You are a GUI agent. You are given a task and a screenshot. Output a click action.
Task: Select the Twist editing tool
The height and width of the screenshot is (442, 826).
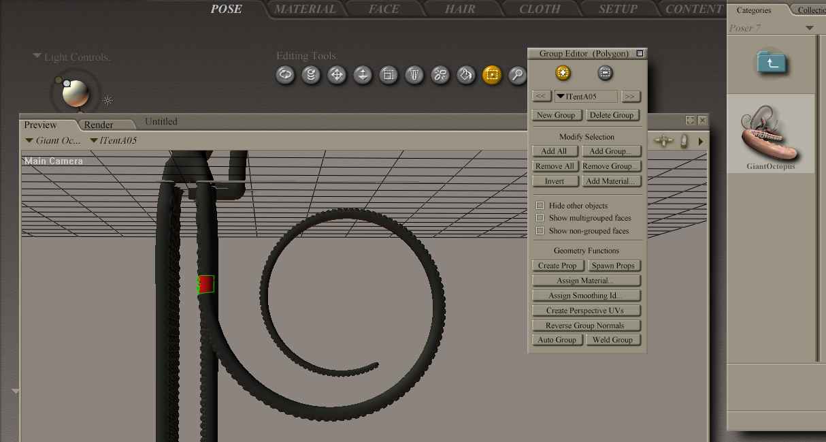[x=311, y=75]
